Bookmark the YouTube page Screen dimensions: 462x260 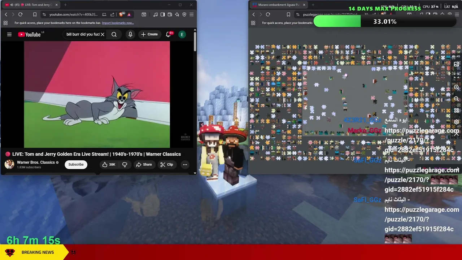click(x=35, y=14)
